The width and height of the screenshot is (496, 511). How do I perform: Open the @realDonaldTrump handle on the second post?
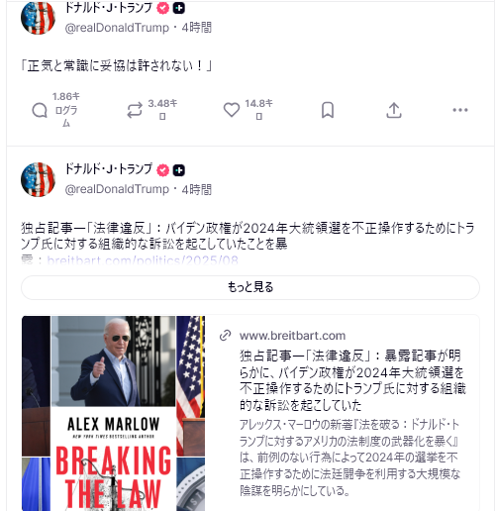117,189
